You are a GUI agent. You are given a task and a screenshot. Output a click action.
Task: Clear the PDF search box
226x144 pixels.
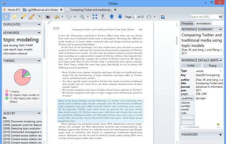(x=221, y=17)
